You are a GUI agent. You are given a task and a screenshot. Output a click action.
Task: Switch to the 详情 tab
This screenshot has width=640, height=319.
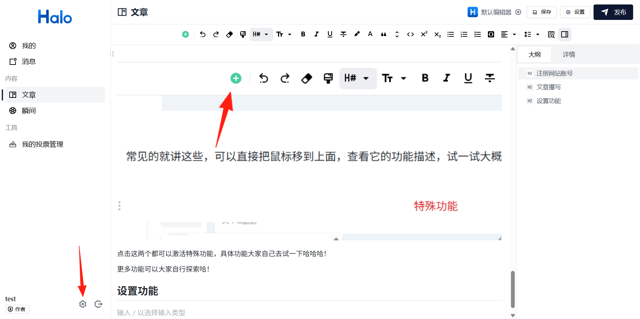click(x=569, y=55)
